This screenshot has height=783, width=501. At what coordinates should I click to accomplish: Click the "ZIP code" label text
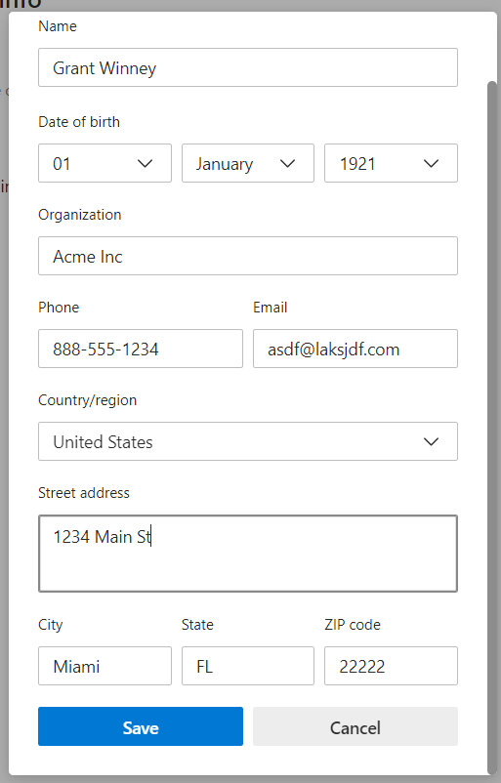coord(353,625)
